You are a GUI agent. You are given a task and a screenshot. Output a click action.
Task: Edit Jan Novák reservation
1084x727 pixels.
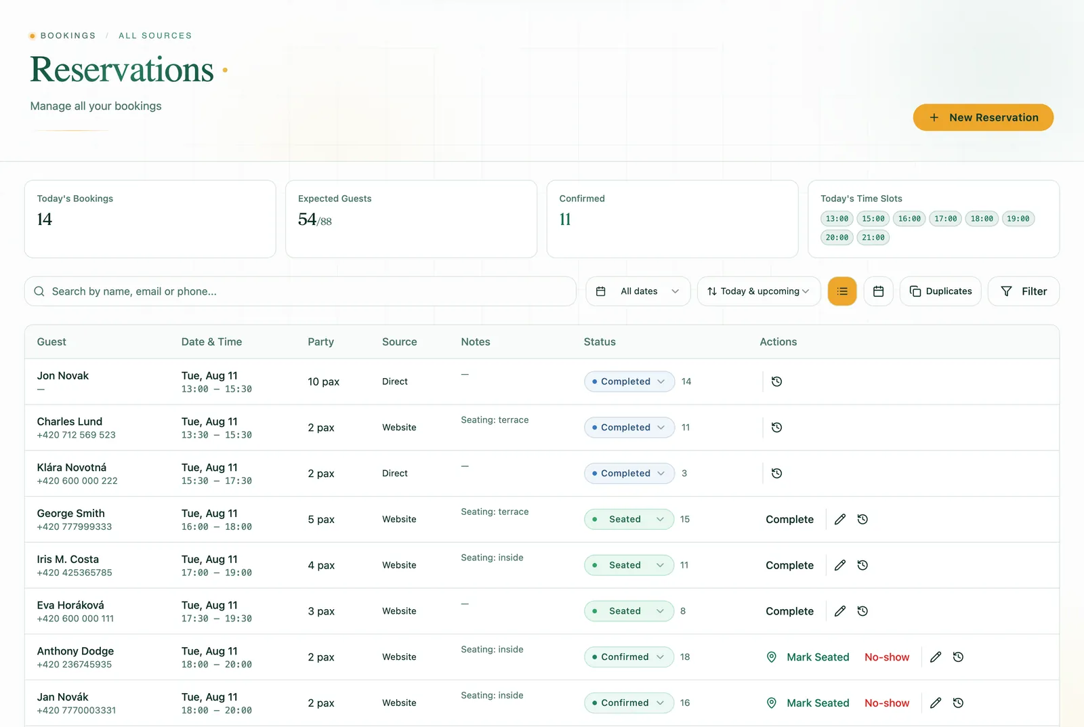[x=936, y=703]
